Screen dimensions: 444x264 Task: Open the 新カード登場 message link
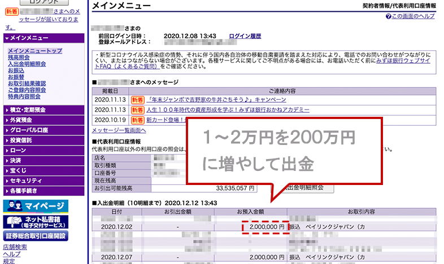166,120
